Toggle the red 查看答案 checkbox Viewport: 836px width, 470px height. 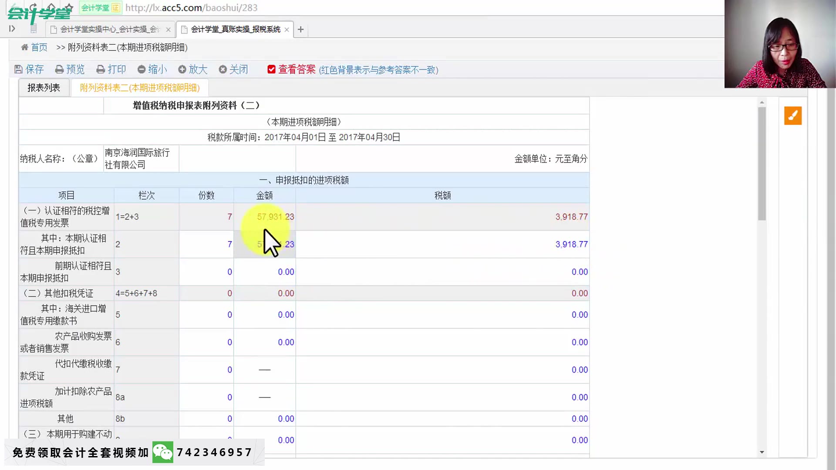271,69
